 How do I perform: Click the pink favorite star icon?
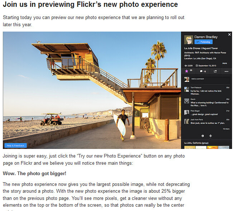pos(187,71)
